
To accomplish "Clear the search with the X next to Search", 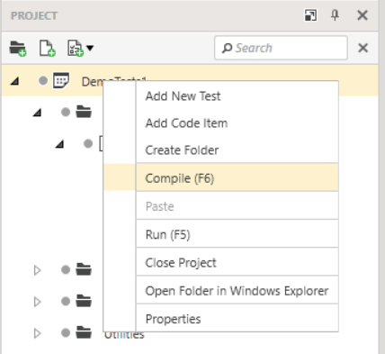I will 363,48.
